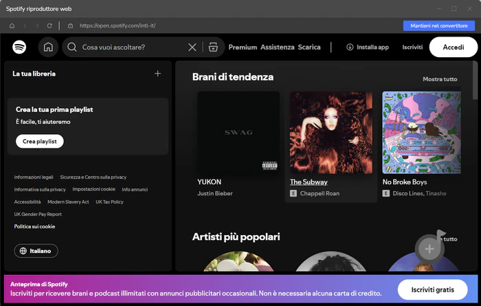Open Informazioni legali link
The width and height of the screenshot is (481, 306).
34,177
